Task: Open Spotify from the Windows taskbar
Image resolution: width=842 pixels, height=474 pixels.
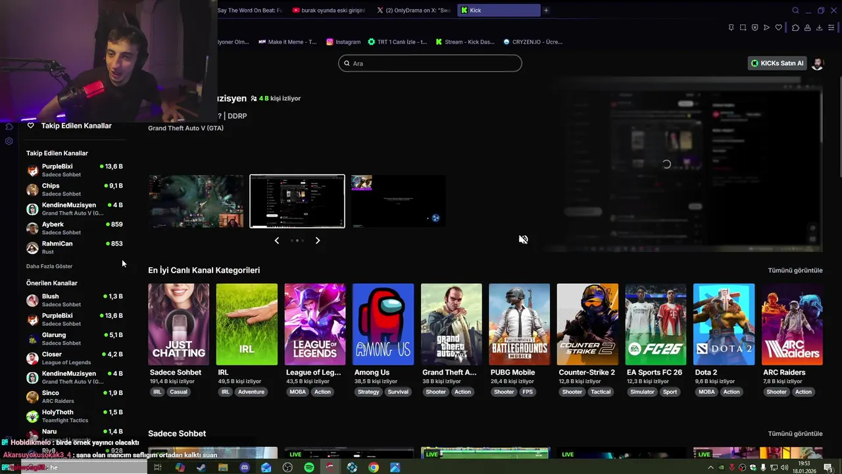Action: [x=309, y=467]
